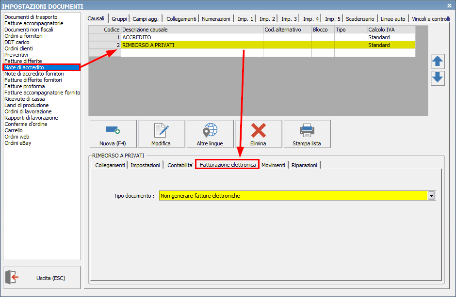
Task: Open the Scadenzario tab
Action: (360, 19)
